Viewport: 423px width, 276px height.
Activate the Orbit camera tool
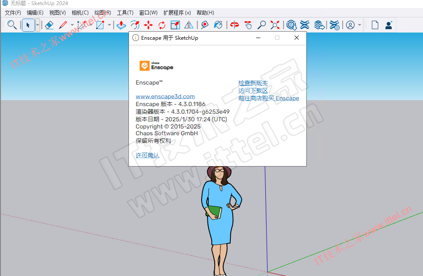pyautogui.click(x=235, y=25)
